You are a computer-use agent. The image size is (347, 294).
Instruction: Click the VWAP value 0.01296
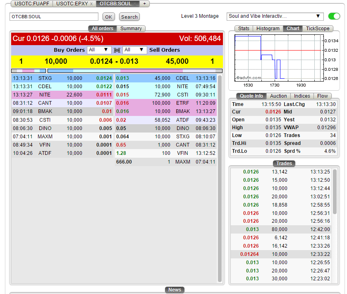point(326,128)
